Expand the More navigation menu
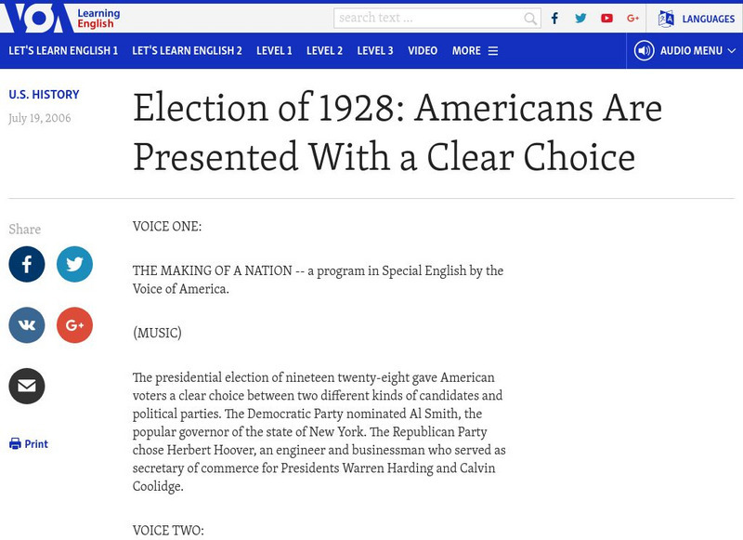 [x=475, y=51]
